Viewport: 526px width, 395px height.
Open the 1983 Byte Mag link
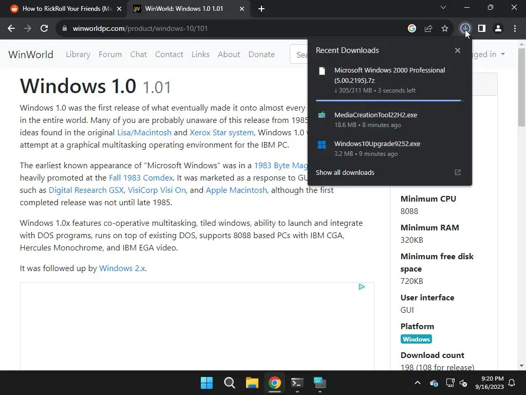pyautogui.click(x=281, y=166)
